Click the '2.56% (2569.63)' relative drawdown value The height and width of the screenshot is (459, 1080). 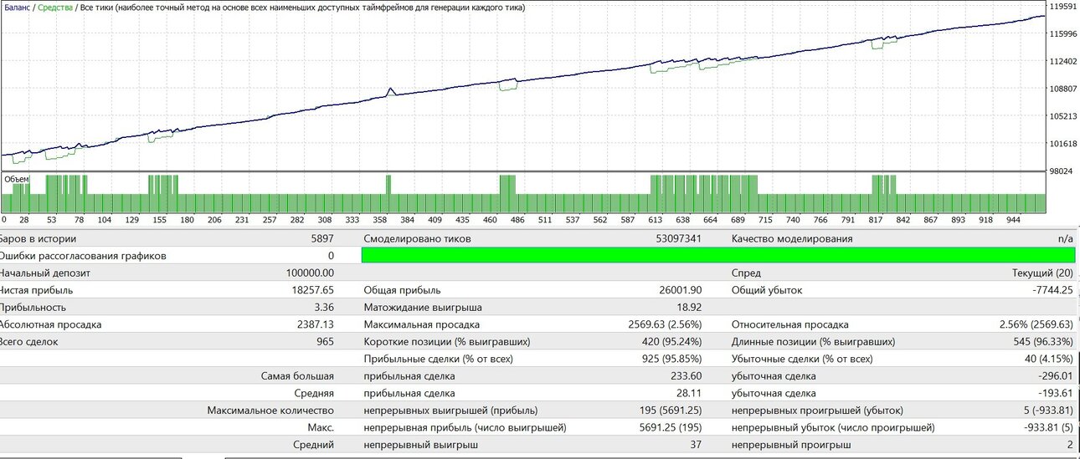tap(1036, 324)
